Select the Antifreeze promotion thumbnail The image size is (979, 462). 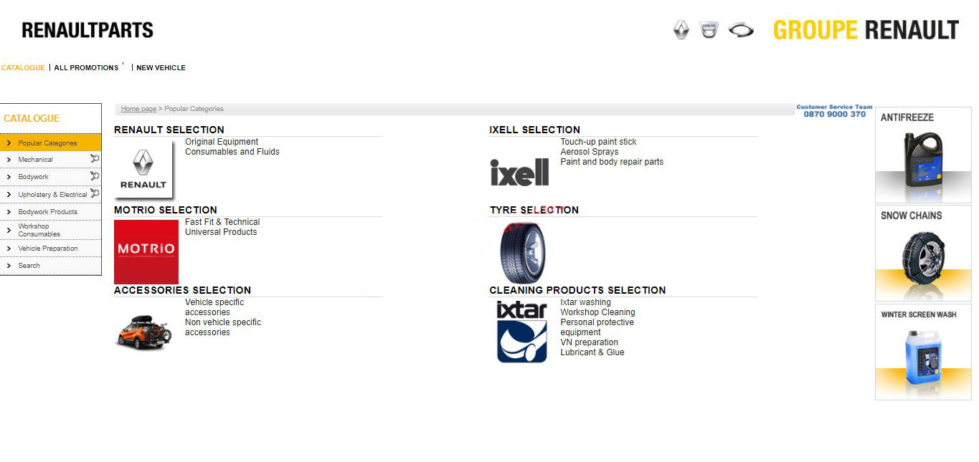click(x=923, y=155)
